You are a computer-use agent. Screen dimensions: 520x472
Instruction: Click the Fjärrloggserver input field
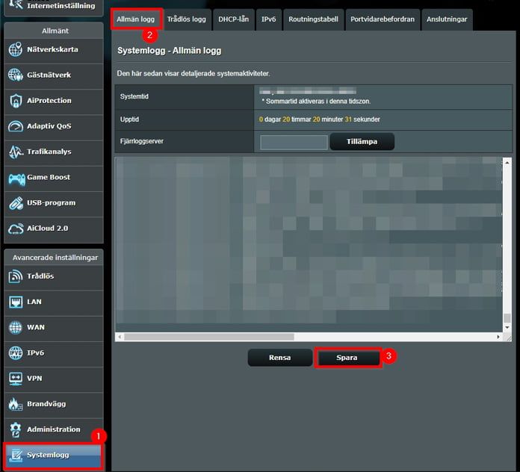[294, 142]
